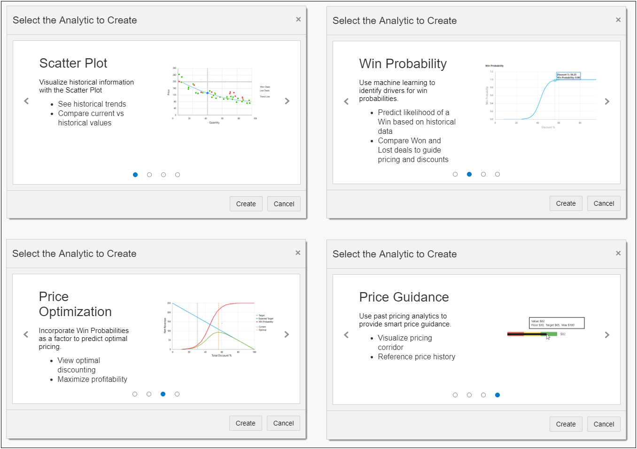Screen dimensions: 637x449
Task: Click previous arrow in Scatter Plot dialog
Action: pyautogui.click(x=26, y=101)
